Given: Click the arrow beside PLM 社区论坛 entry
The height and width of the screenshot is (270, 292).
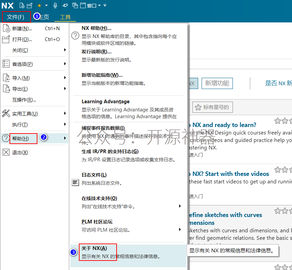Looking at the screenshot, I should pyautogui.click(x=180, y=230).
